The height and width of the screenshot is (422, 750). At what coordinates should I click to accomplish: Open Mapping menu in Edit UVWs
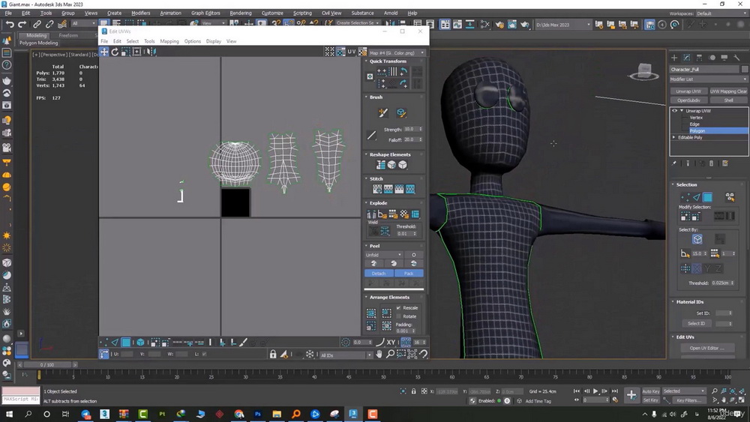[x=169, y=41]
